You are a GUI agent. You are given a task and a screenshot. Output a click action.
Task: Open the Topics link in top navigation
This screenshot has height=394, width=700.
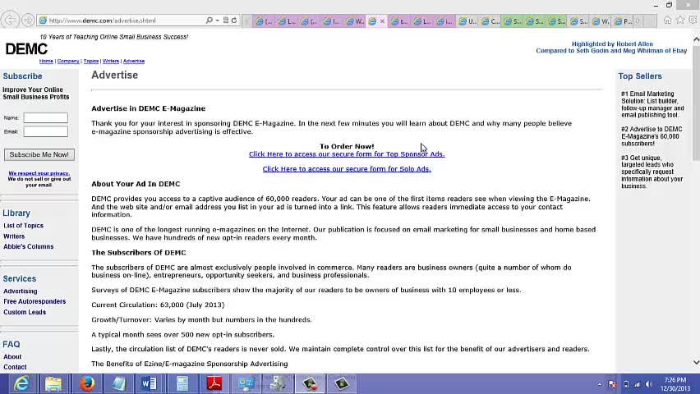[91, 61]
